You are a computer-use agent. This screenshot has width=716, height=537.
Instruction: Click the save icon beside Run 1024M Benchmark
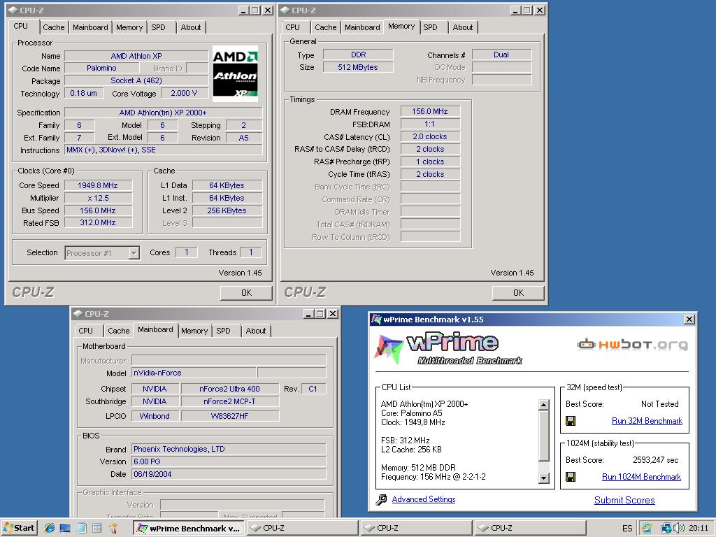coord(571,477)
